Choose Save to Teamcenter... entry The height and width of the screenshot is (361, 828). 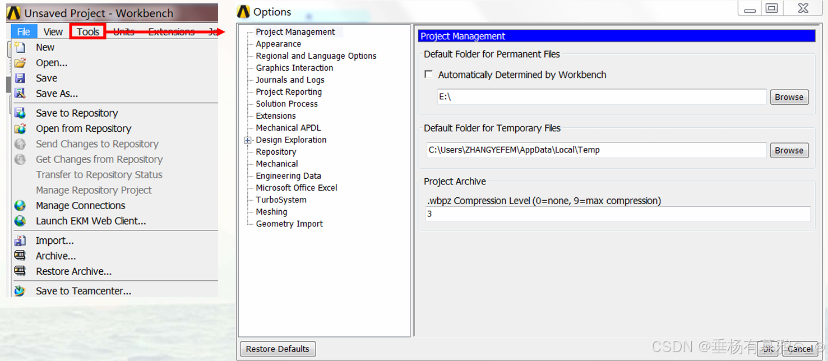(x=84, y=291)
